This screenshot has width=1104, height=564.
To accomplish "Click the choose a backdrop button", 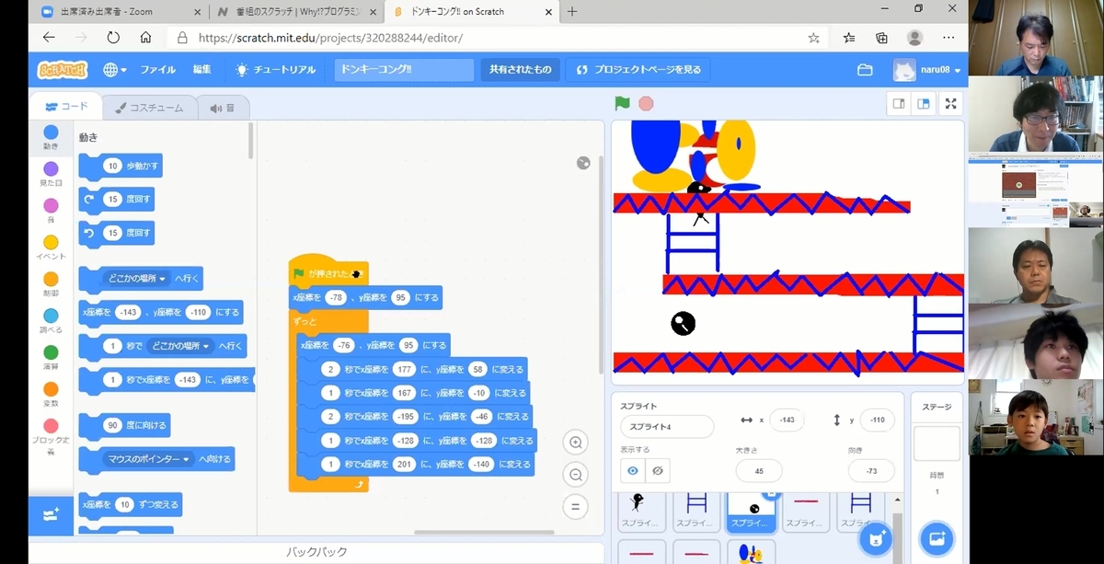I will 937,537.
